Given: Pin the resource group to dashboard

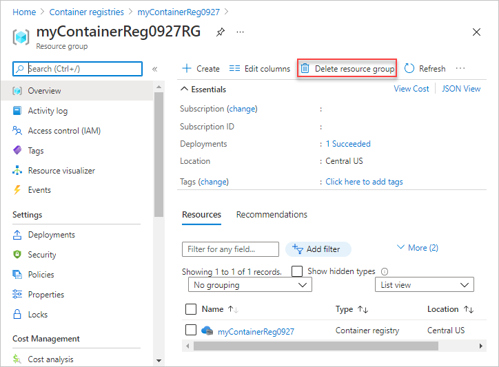Looking at the screenshot, I should 220,32.
